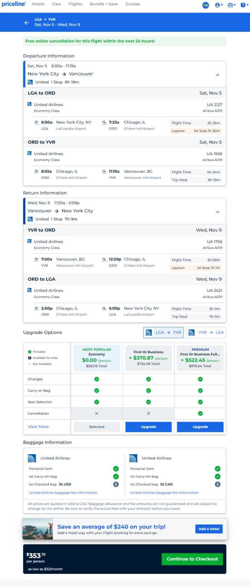Open the VIP badge icon

(205, 5)
